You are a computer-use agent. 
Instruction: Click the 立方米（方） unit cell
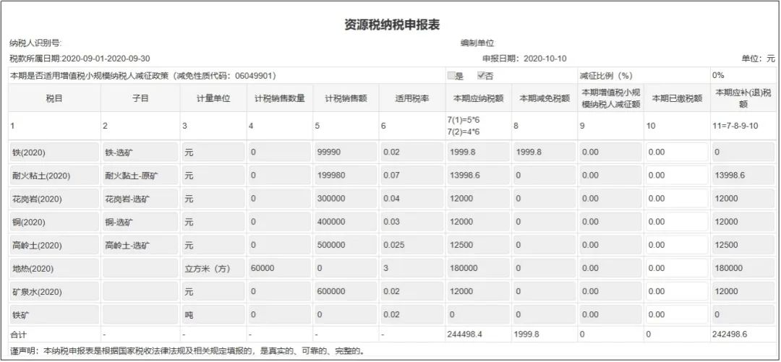tap(213, 268)
